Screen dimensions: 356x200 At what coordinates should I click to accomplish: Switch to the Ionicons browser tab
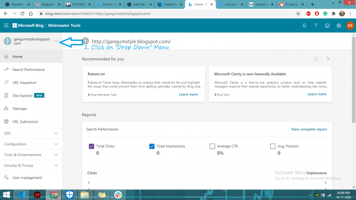(x=231, y=4)
